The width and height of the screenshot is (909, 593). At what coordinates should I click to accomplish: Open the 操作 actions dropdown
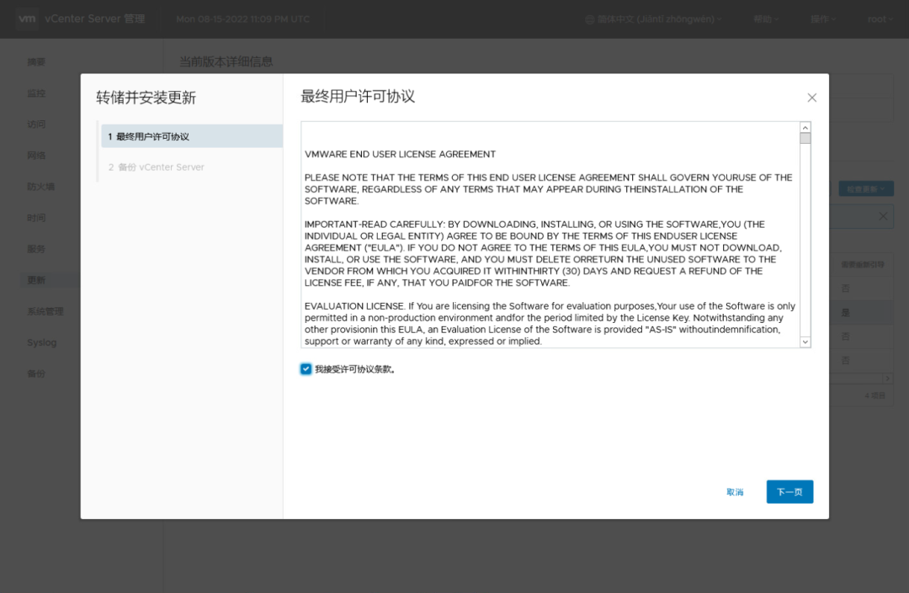823,19
